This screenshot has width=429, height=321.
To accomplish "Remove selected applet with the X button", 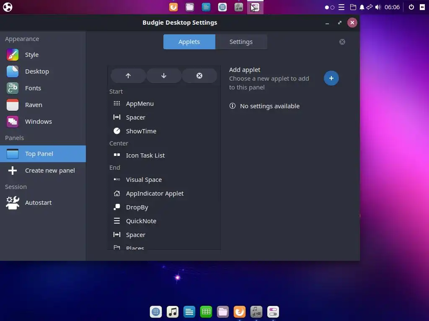I will pos(199,76).
